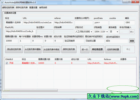Click 从任务列表中删除 button

tap(33, 49)
